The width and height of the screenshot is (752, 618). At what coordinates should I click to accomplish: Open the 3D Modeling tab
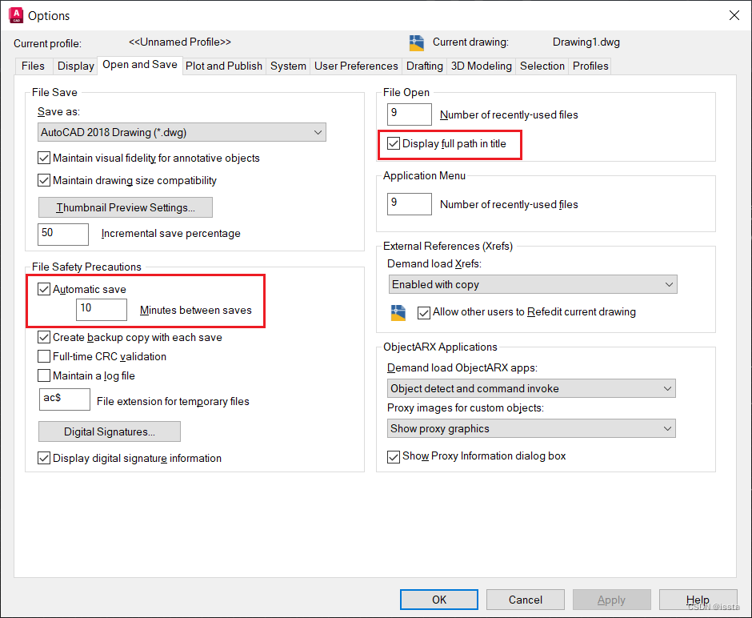click(482, 66)
